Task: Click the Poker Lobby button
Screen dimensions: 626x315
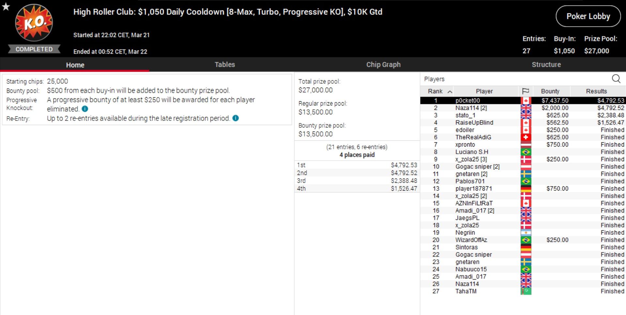Action: tap(588, 16)
